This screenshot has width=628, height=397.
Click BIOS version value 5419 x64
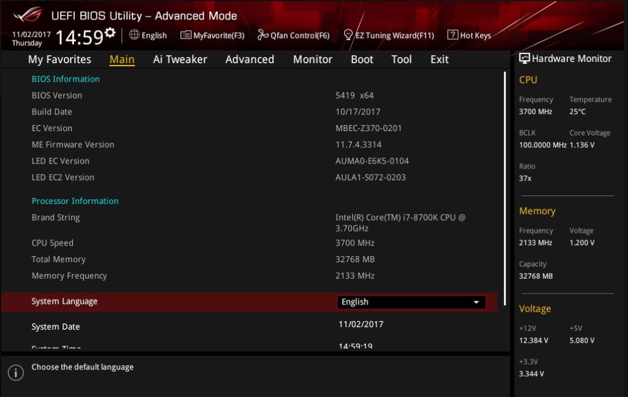[354, 95]
